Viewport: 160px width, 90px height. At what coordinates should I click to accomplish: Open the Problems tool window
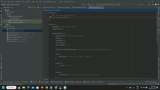pyautogui.click(x=25, y=82)
